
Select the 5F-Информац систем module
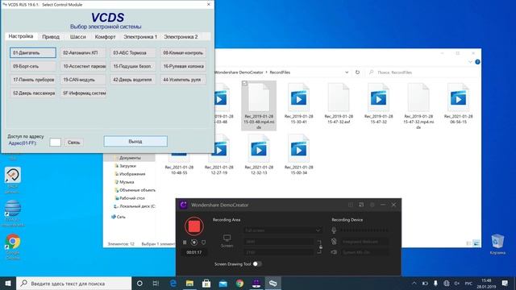[83, 93]
